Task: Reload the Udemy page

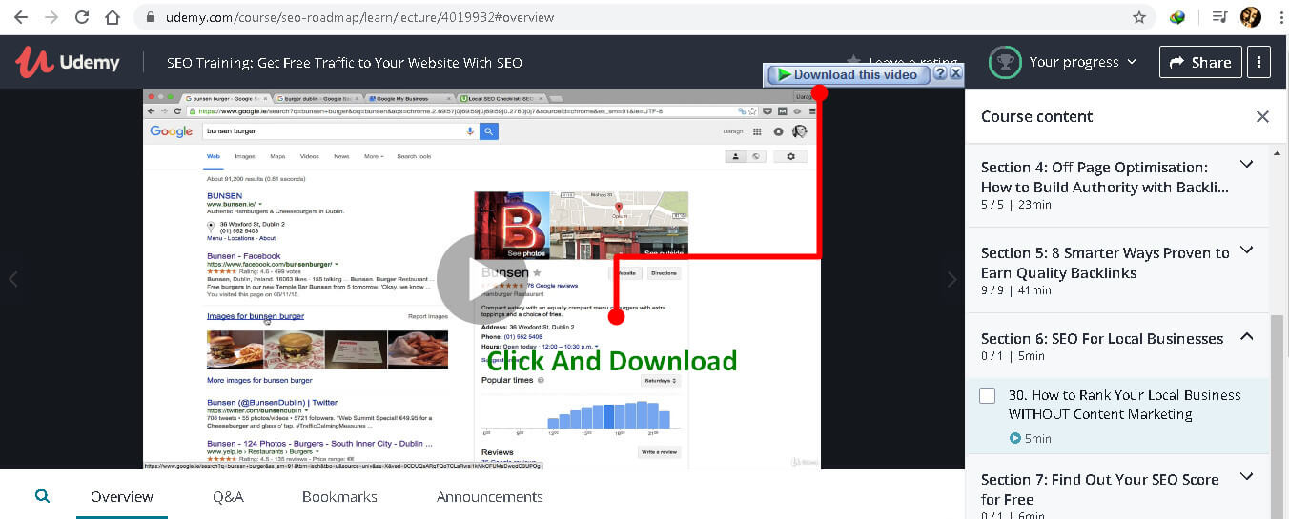Action: [82, 17]
